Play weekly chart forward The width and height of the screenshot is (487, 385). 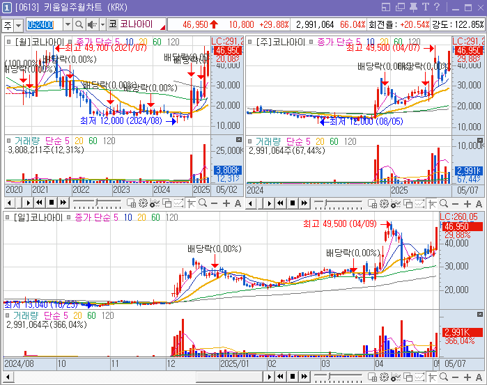click(270, 203)
